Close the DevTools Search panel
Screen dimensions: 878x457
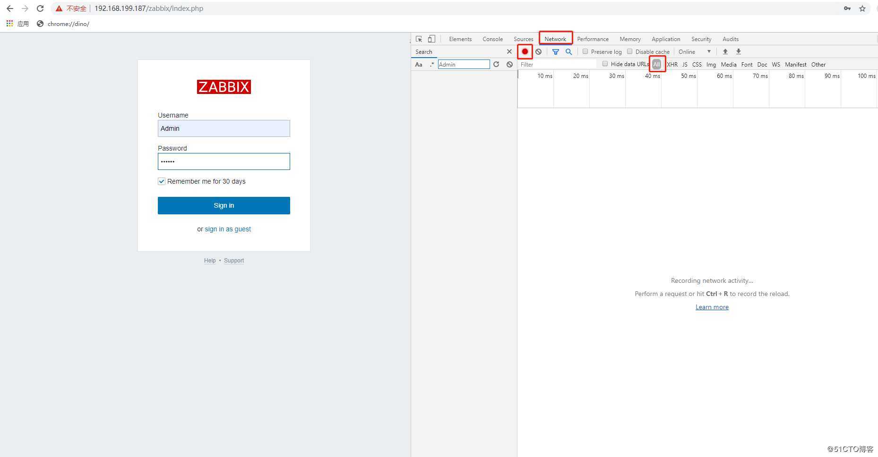coord(509,51)
